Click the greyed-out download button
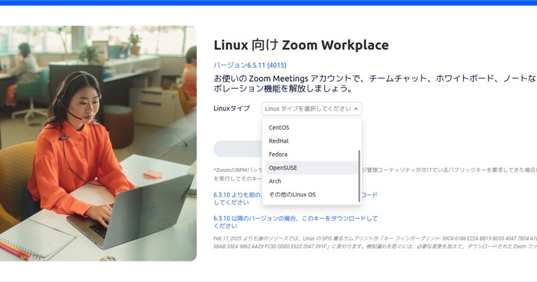537x282 pixels. point(237,149)
